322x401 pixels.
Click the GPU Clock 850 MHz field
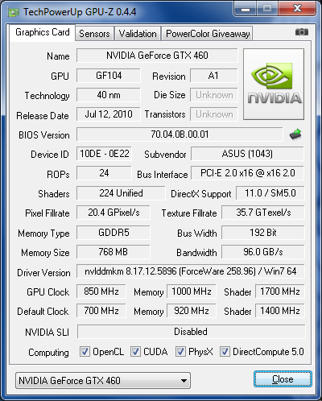click(101, 291)
